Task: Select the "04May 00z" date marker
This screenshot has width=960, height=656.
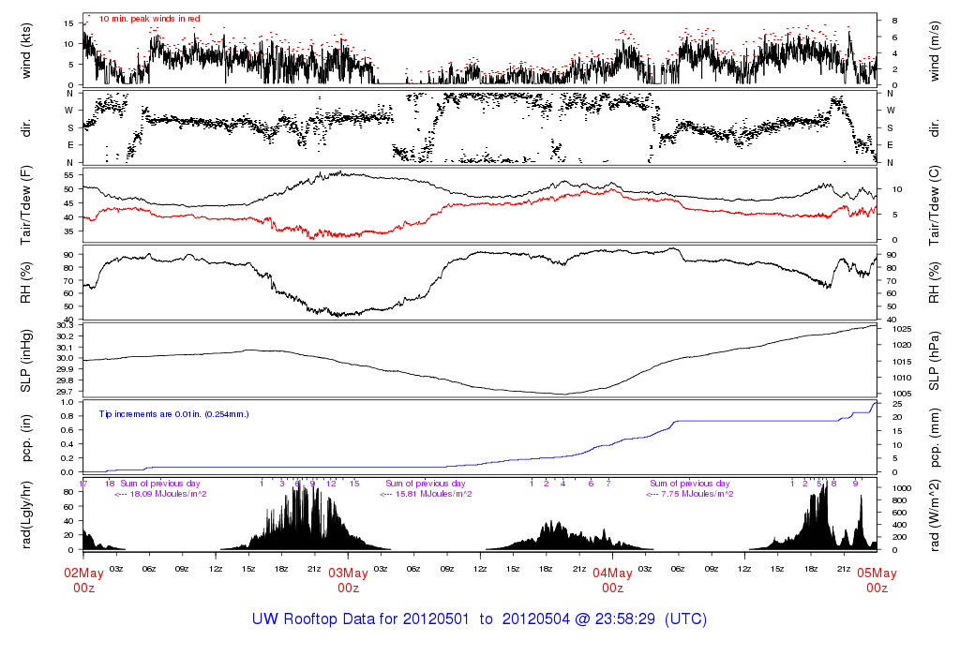Action: (613, 580)
